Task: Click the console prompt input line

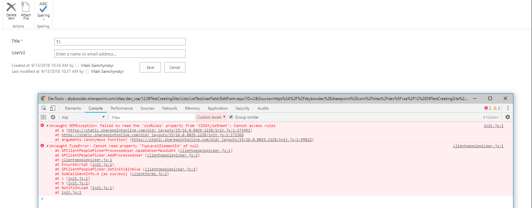Action: click(275, 199)
